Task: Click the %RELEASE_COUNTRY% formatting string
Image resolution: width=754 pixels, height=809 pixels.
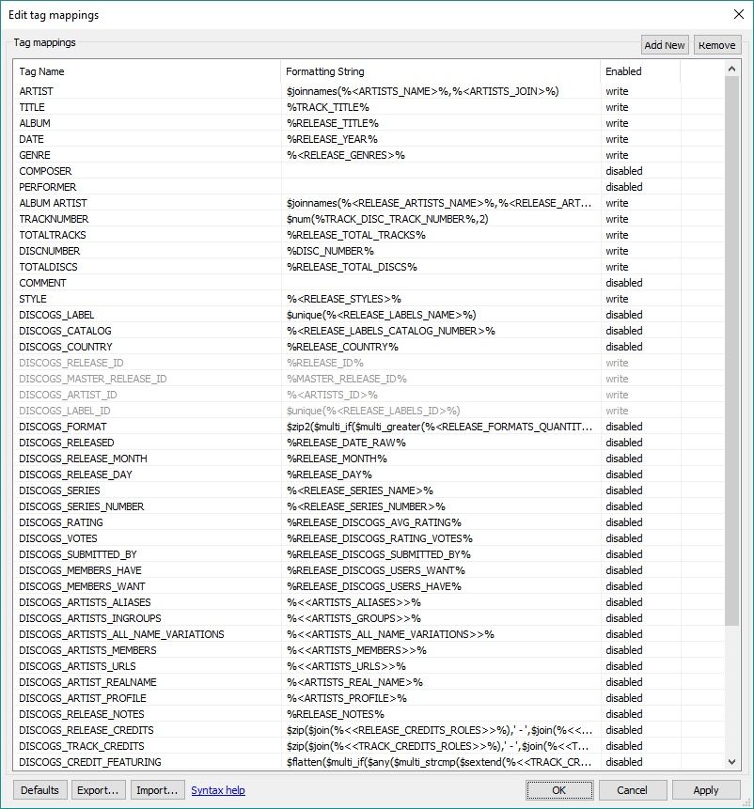Action: 342,347
